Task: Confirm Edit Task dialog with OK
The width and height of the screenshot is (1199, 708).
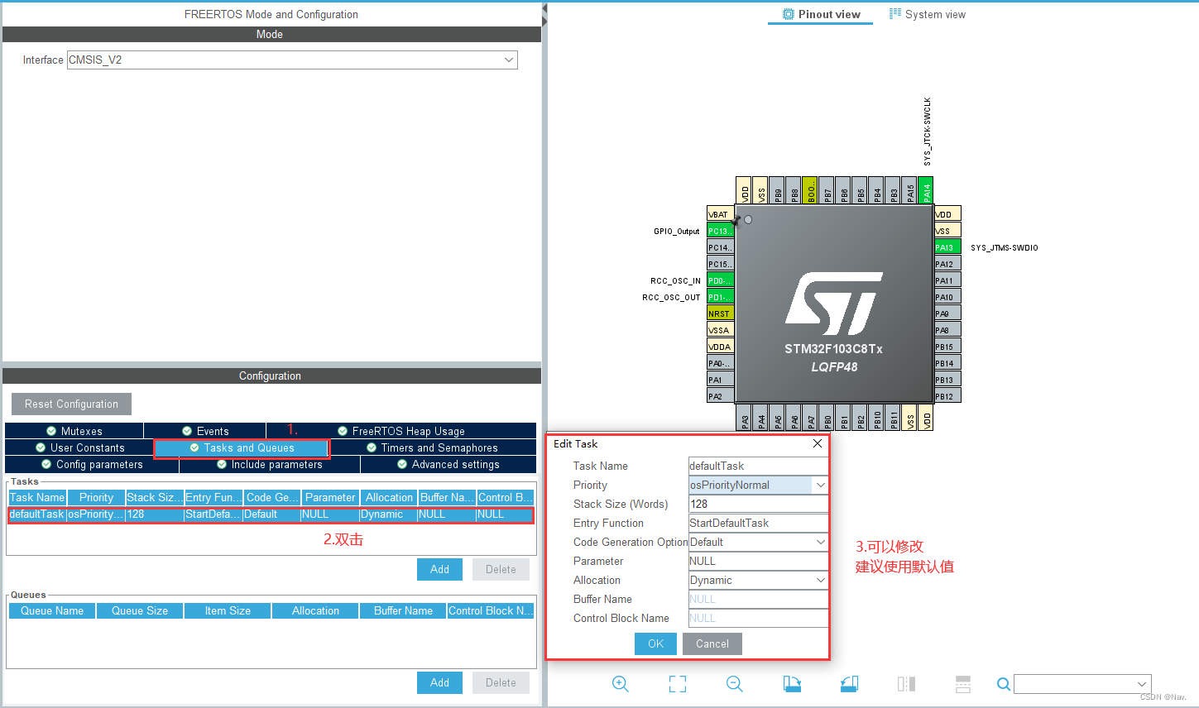Action: 655,643
